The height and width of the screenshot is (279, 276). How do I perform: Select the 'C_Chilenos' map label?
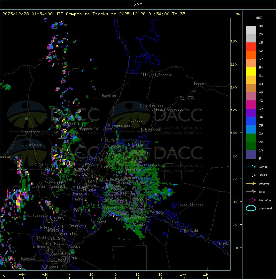pyautogui.click(x=32, y=144)
